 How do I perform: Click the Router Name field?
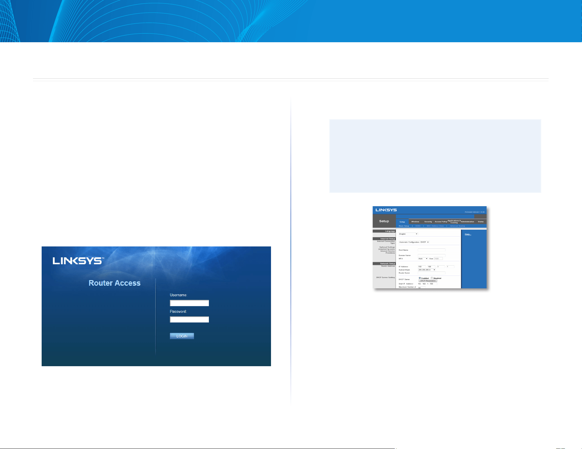(432, 273)
